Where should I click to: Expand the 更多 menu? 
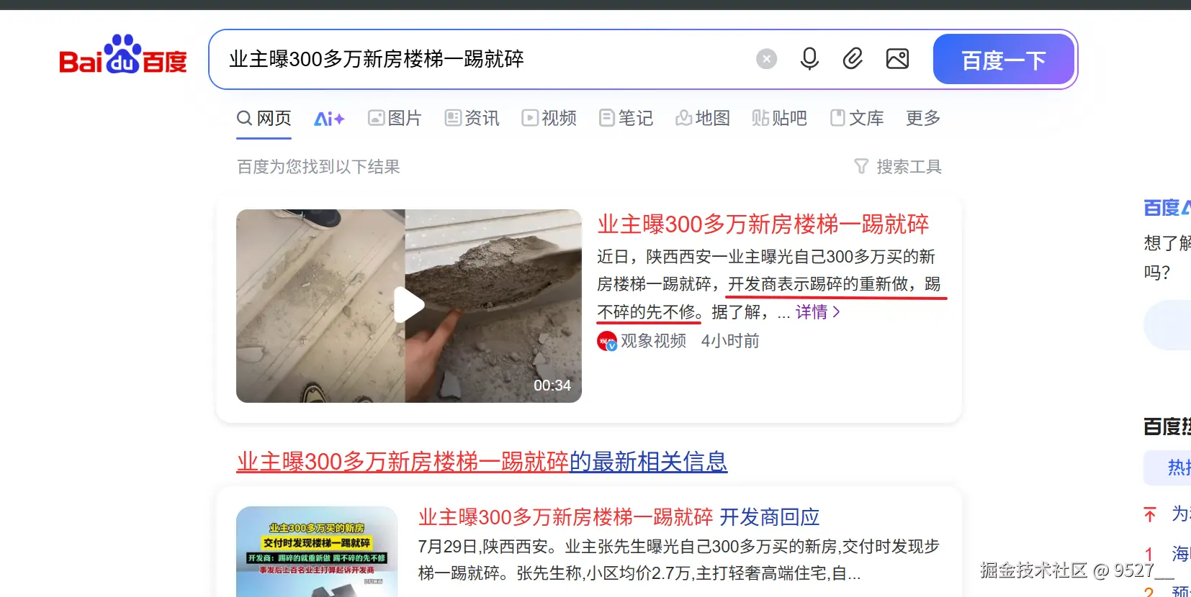pyautogui.click(x=923, y=118)
